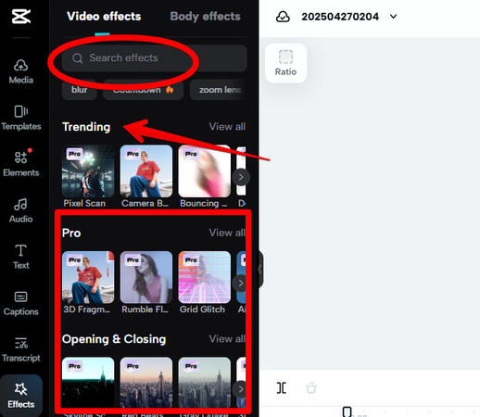Select the zoom lens suggestion chip
Screen dimensions: 480x417
[219, 90]
